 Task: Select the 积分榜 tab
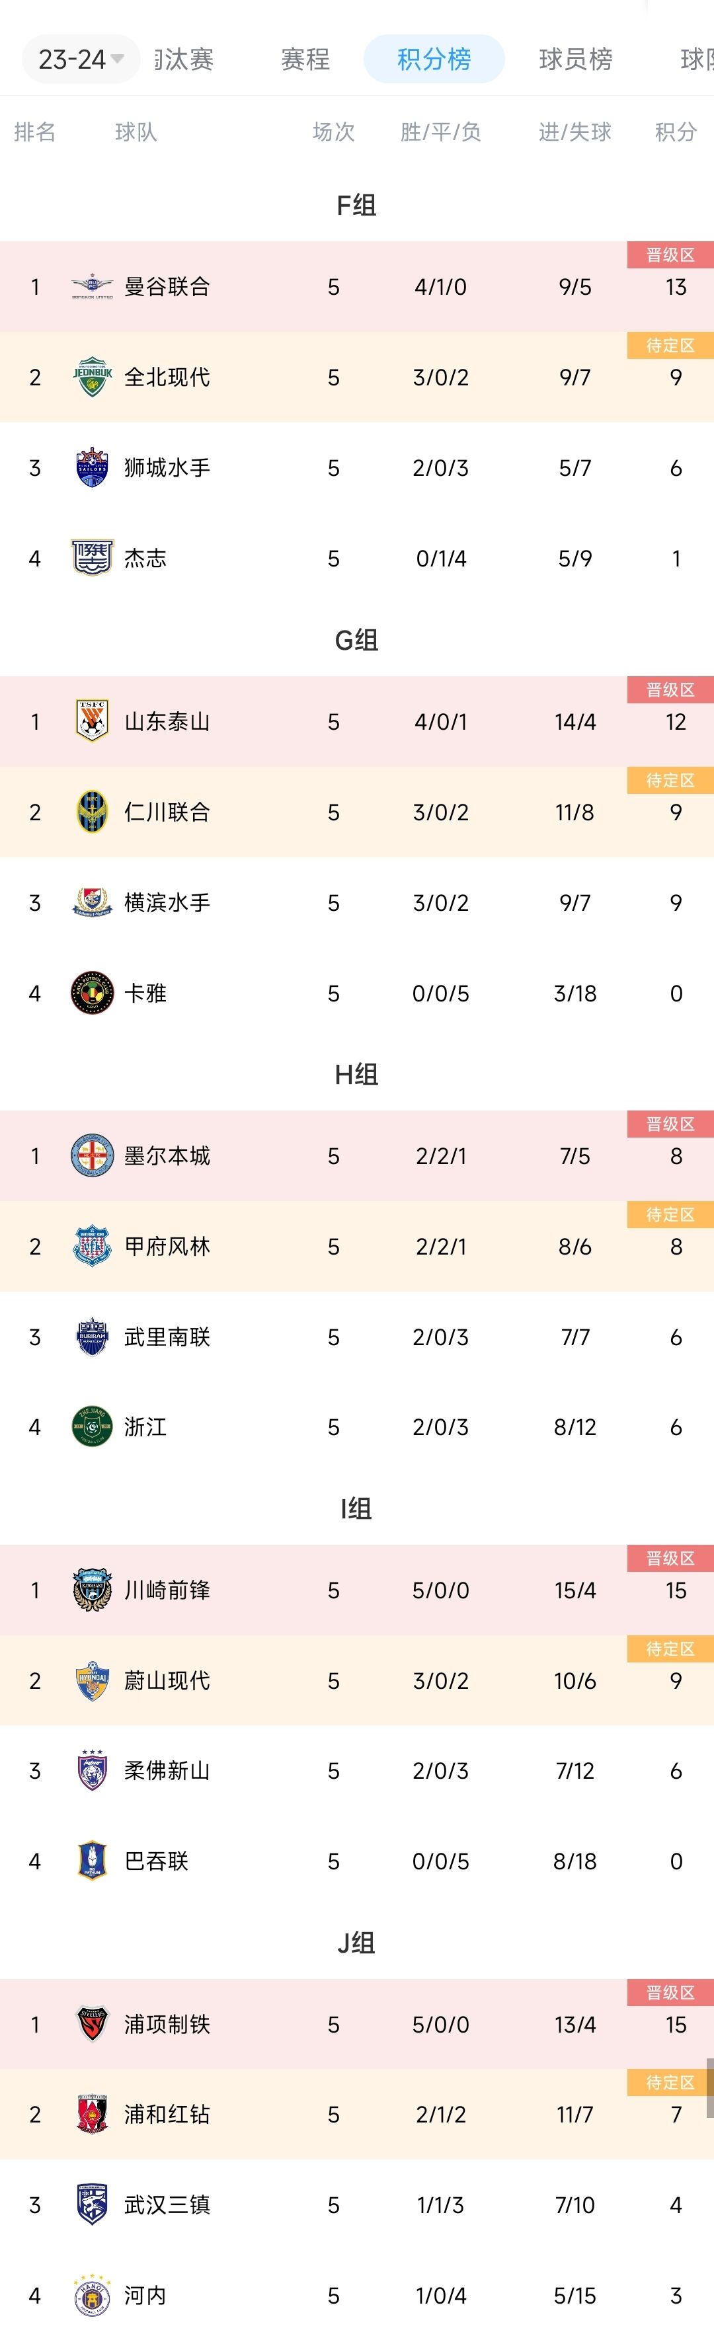(434, 60)
